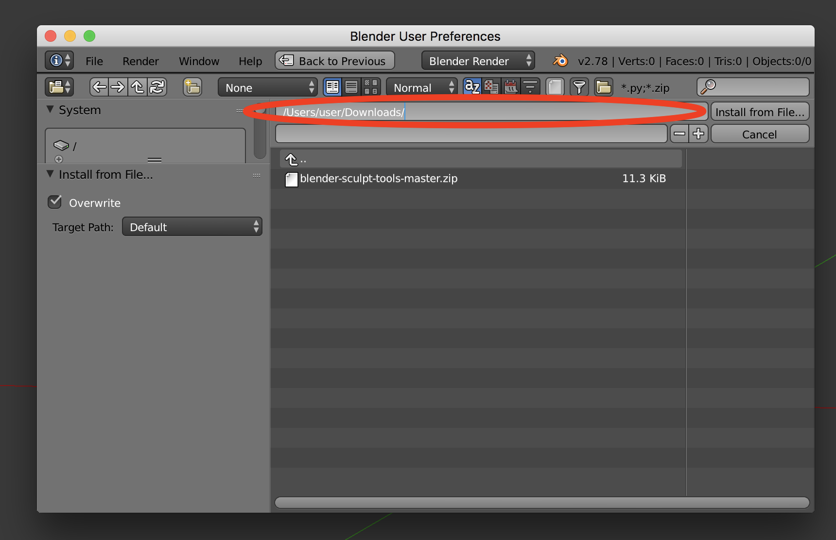This screenshot has height=540, width=836.
Task: Collapse the System panel
Action: [x=50, y=110]
